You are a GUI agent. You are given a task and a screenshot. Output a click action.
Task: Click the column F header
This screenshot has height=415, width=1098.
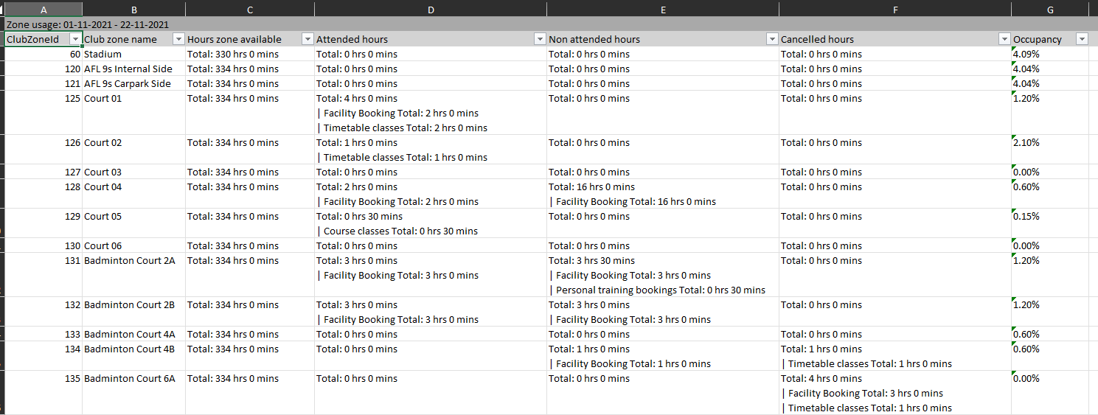click(895, 9)
